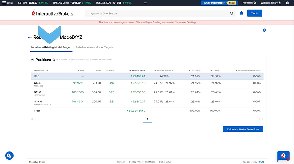Sort by ACTUAL RANGE % column
Viewport: 294px width, 164px height.
[163, 70]
